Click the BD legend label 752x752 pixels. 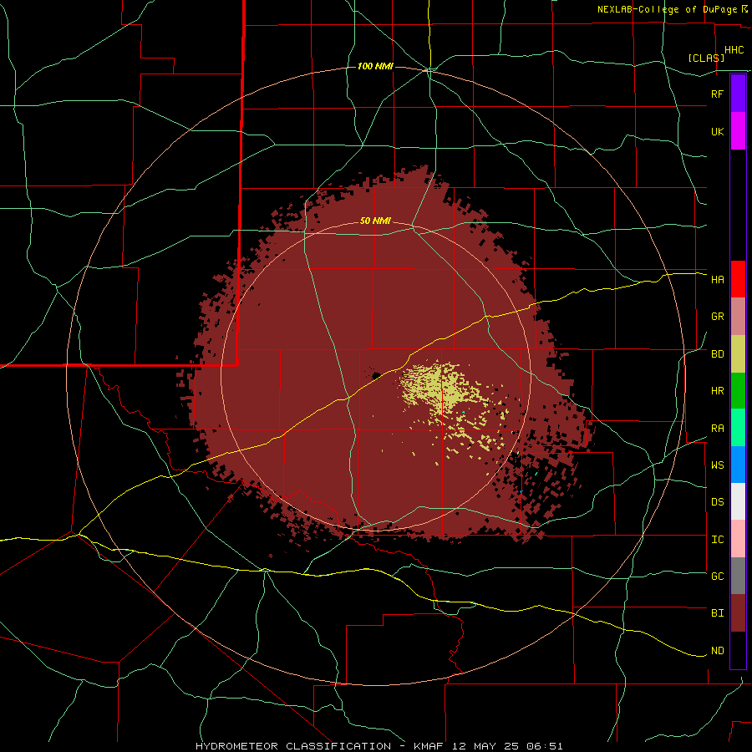click(x=717, y=354)
